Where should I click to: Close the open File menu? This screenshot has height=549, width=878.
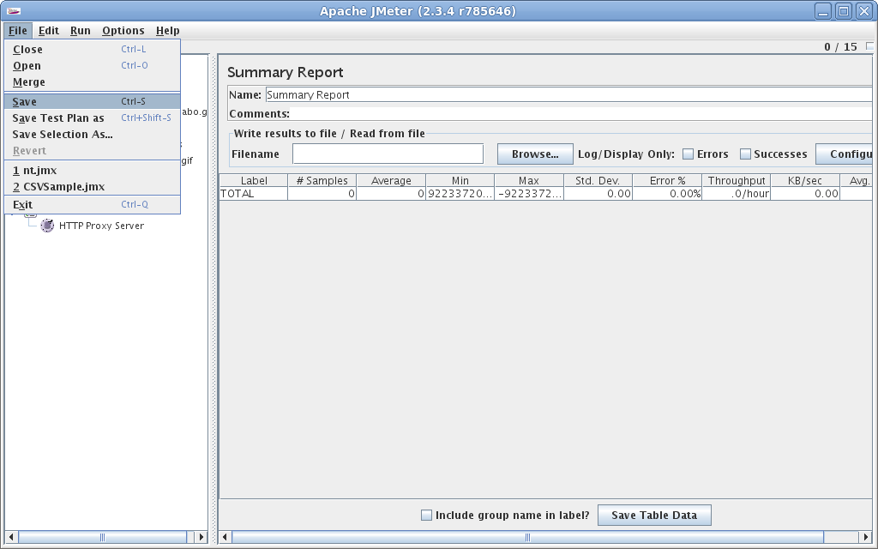click(x=18, y=30)
